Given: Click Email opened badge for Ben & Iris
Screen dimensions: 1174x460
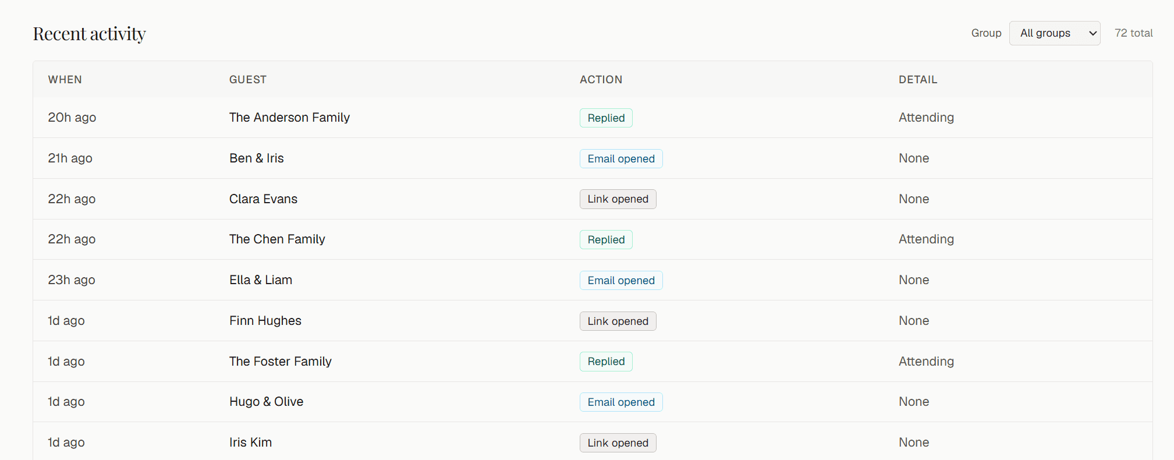Looking at the screenshot, I should pyautogui.click(x=621, y=159).
